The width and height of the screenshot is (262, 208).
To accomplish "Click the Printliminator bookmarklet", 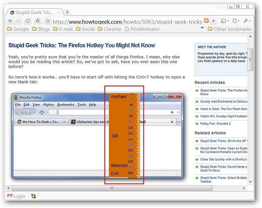I will click(x=142, y=29).
